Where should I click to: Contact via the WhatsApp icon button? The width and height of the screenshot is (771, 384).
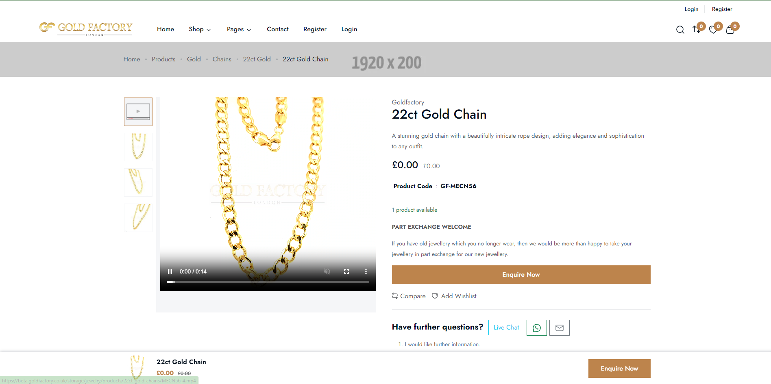(537, 328)
